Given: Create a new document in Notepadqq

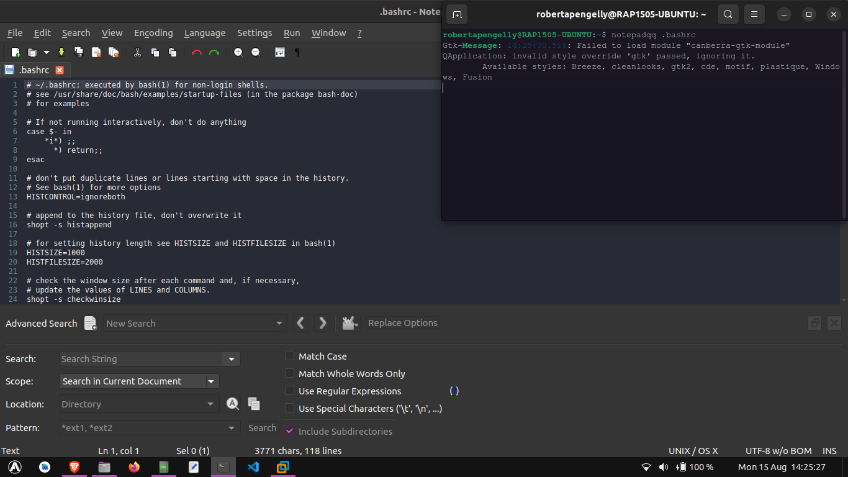Looking at the screenshot, I should [x=15, y=52].
